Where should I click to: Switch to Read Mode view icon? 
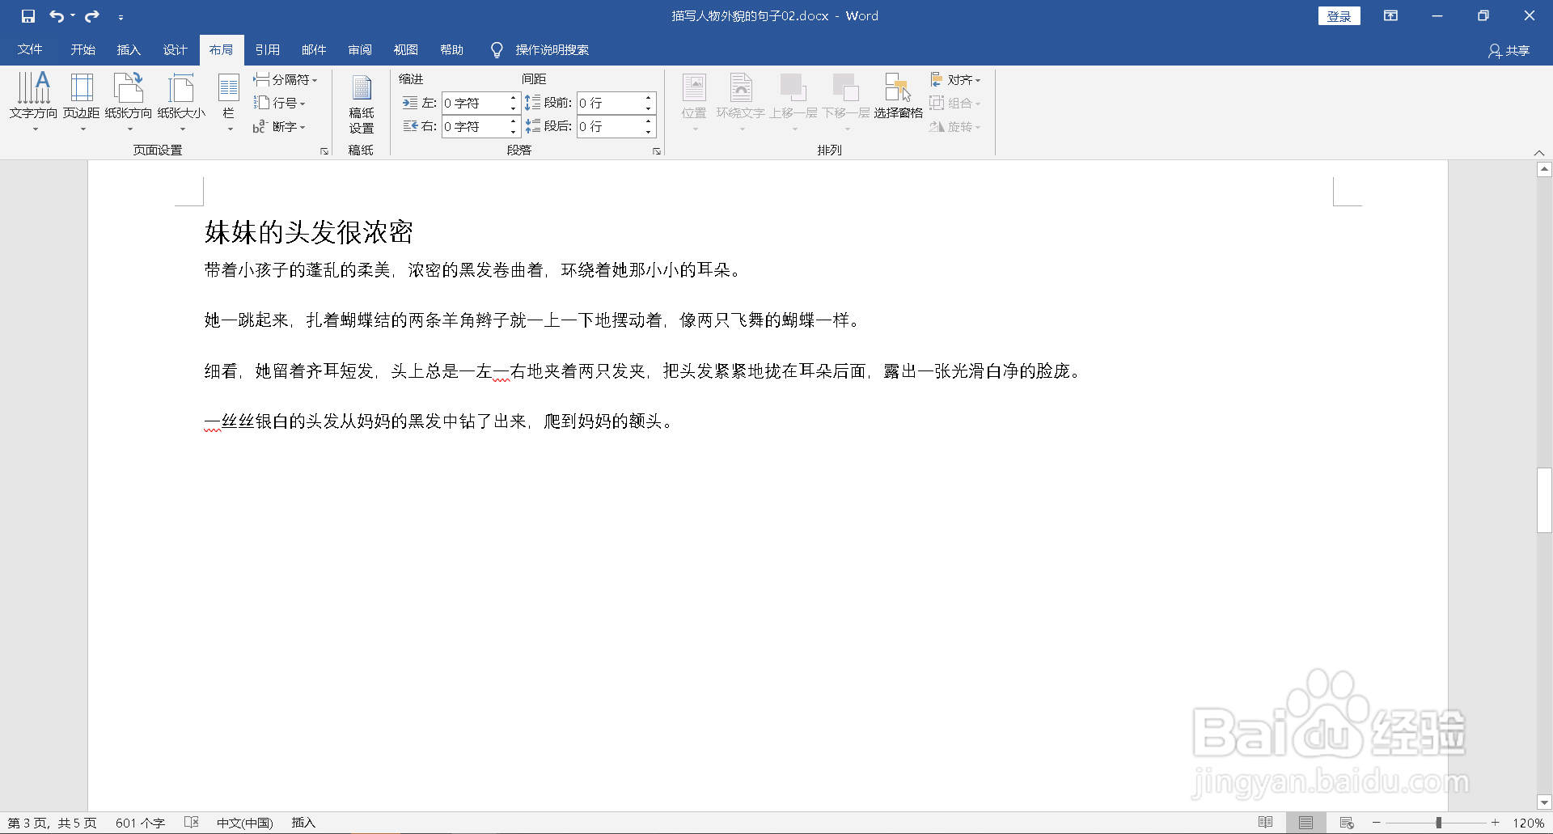[1266, 823]
